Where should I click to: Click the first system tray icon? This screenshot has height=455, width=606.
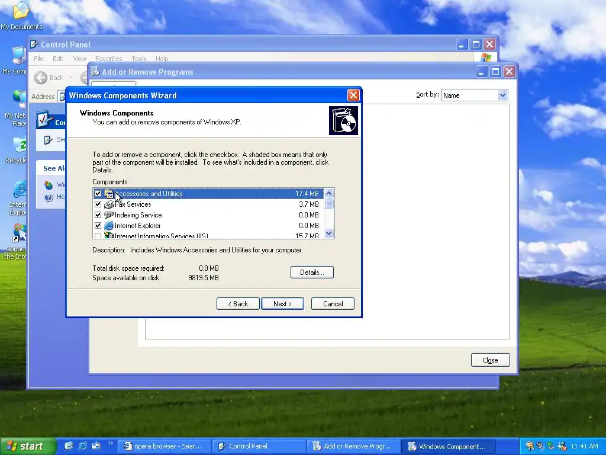(x=530, y=446)
